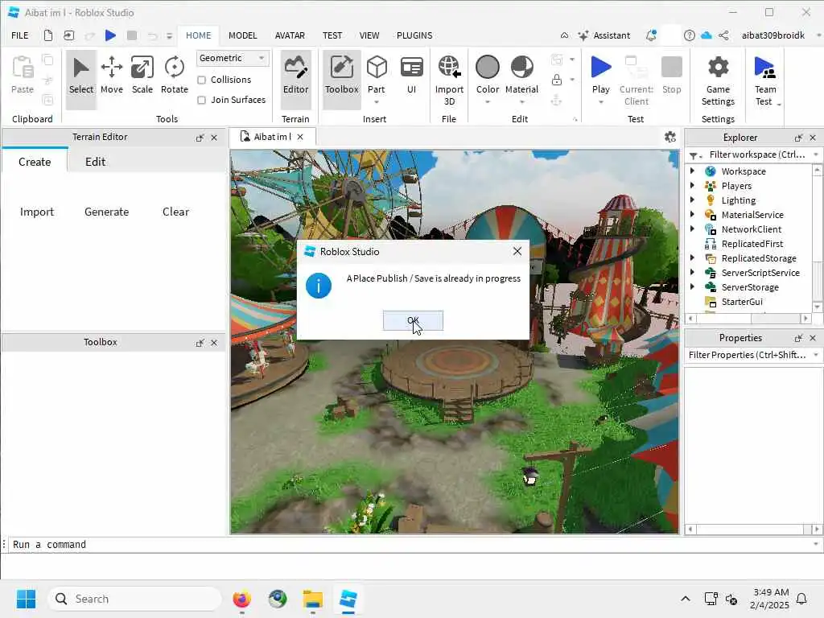Screen dimensions: 824x618
Task: Click Generate in Terrain Editor
Action: pyautogui.click(x=107, y=212)
